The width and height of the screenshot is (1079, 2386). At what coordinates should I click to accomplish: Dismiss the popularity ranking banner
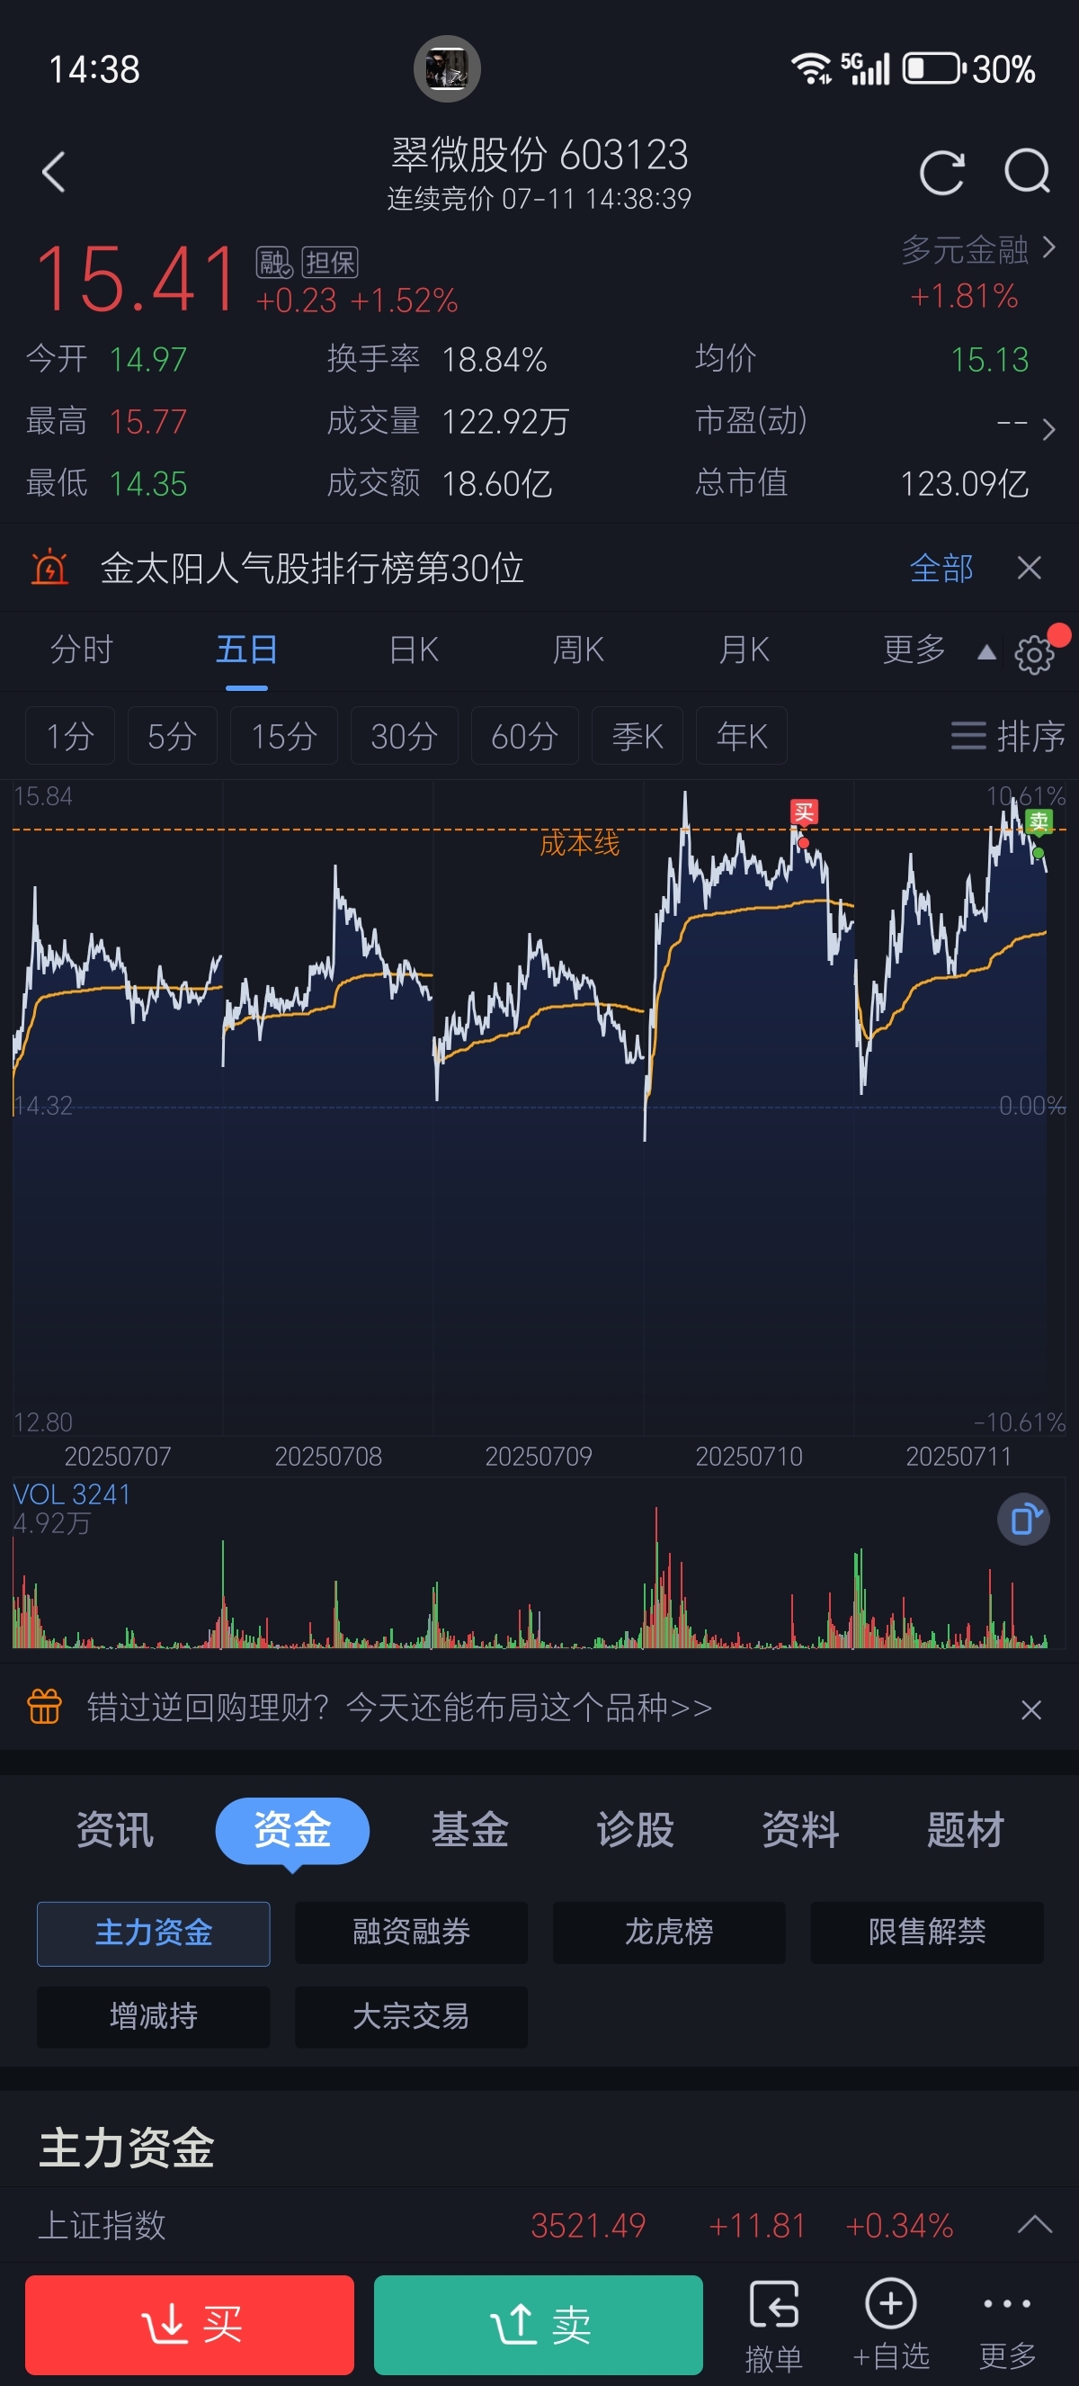(x=1029, y=568)
